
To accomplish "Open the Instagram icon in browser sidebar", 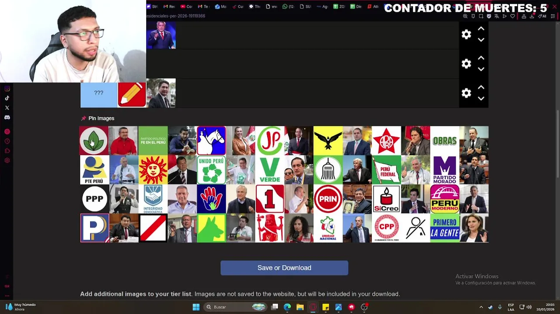I will click(7, 89).
